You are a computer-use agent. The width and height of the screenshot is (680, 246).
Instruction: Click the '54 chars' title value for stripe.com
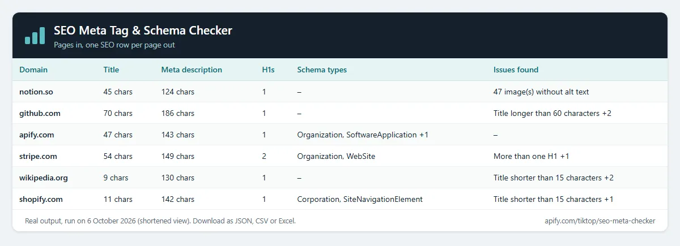(118, 156)
